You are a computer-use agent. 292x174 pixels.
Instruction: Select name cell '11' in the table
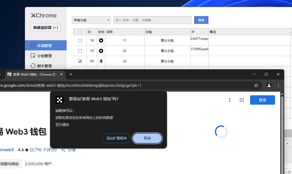click(x=125, y=40)
